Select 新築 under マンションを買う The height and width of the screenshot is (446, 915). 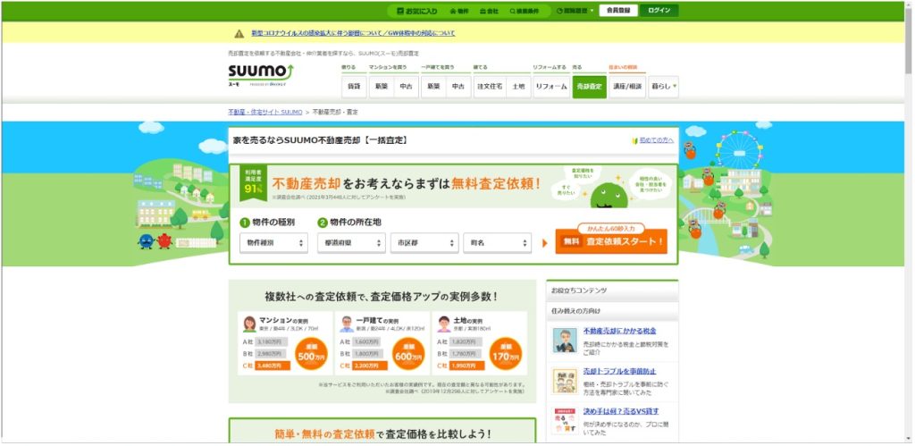click(381, 87)
